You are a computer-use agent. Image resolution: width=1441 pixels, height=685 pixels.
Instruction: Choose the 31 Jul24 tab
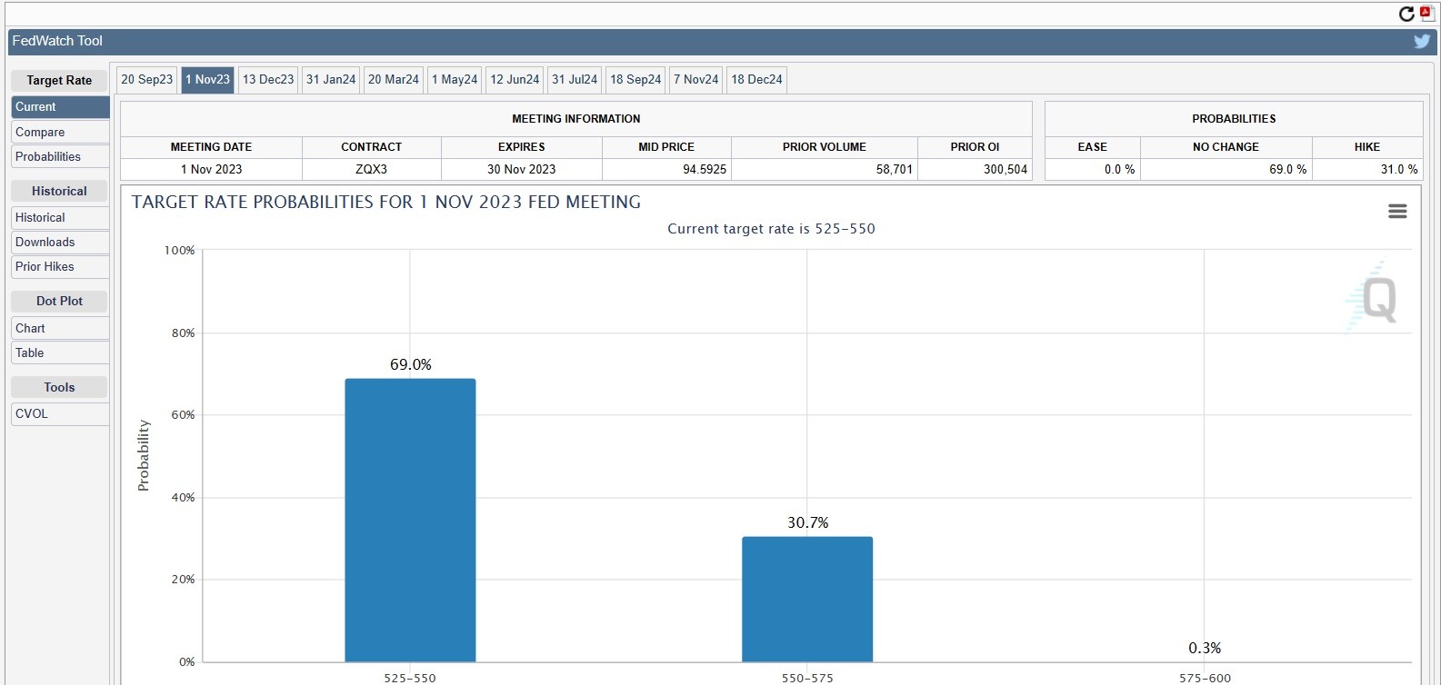click(575, 80)
